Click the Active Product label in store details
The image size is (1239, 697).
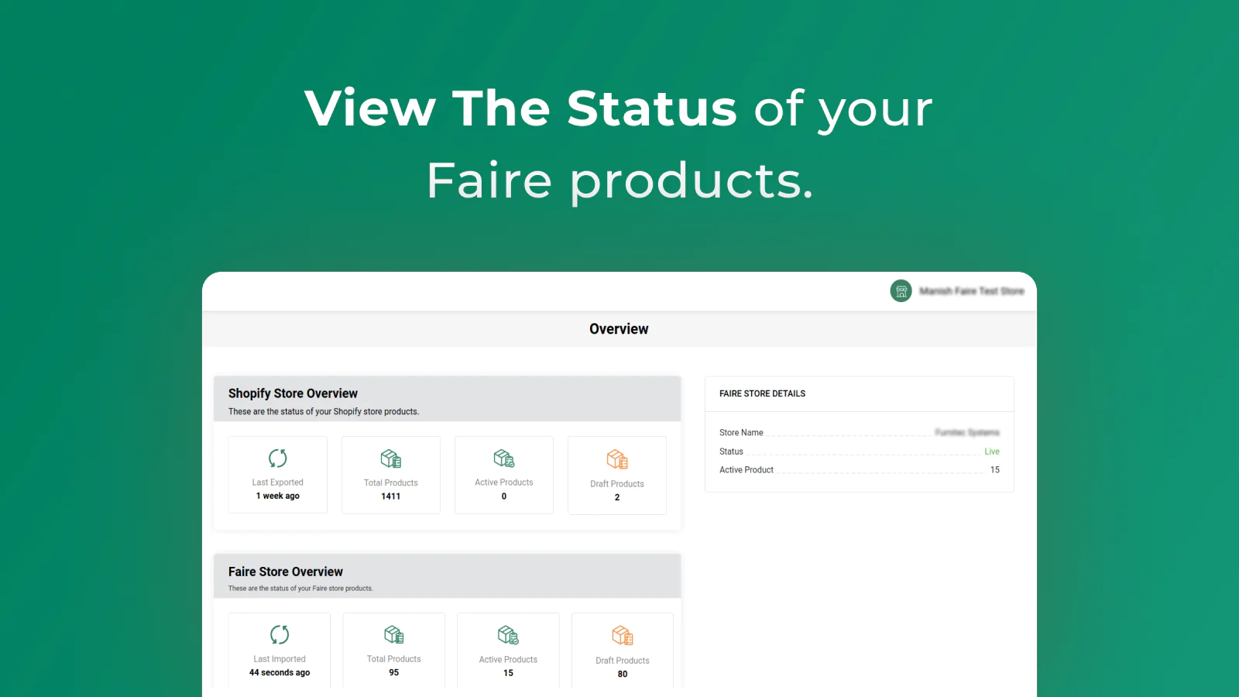click(x=746, y=470)
